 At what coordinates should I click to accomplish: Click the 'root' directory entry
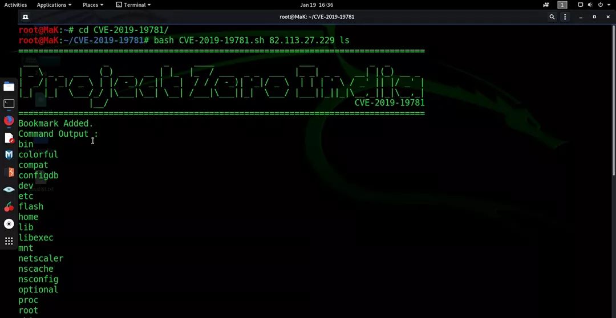click(x=29, y=310)
